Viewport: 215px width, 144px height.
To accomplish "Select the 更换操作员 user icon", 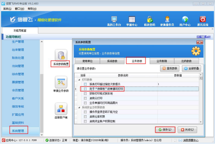I will point(167,19).
